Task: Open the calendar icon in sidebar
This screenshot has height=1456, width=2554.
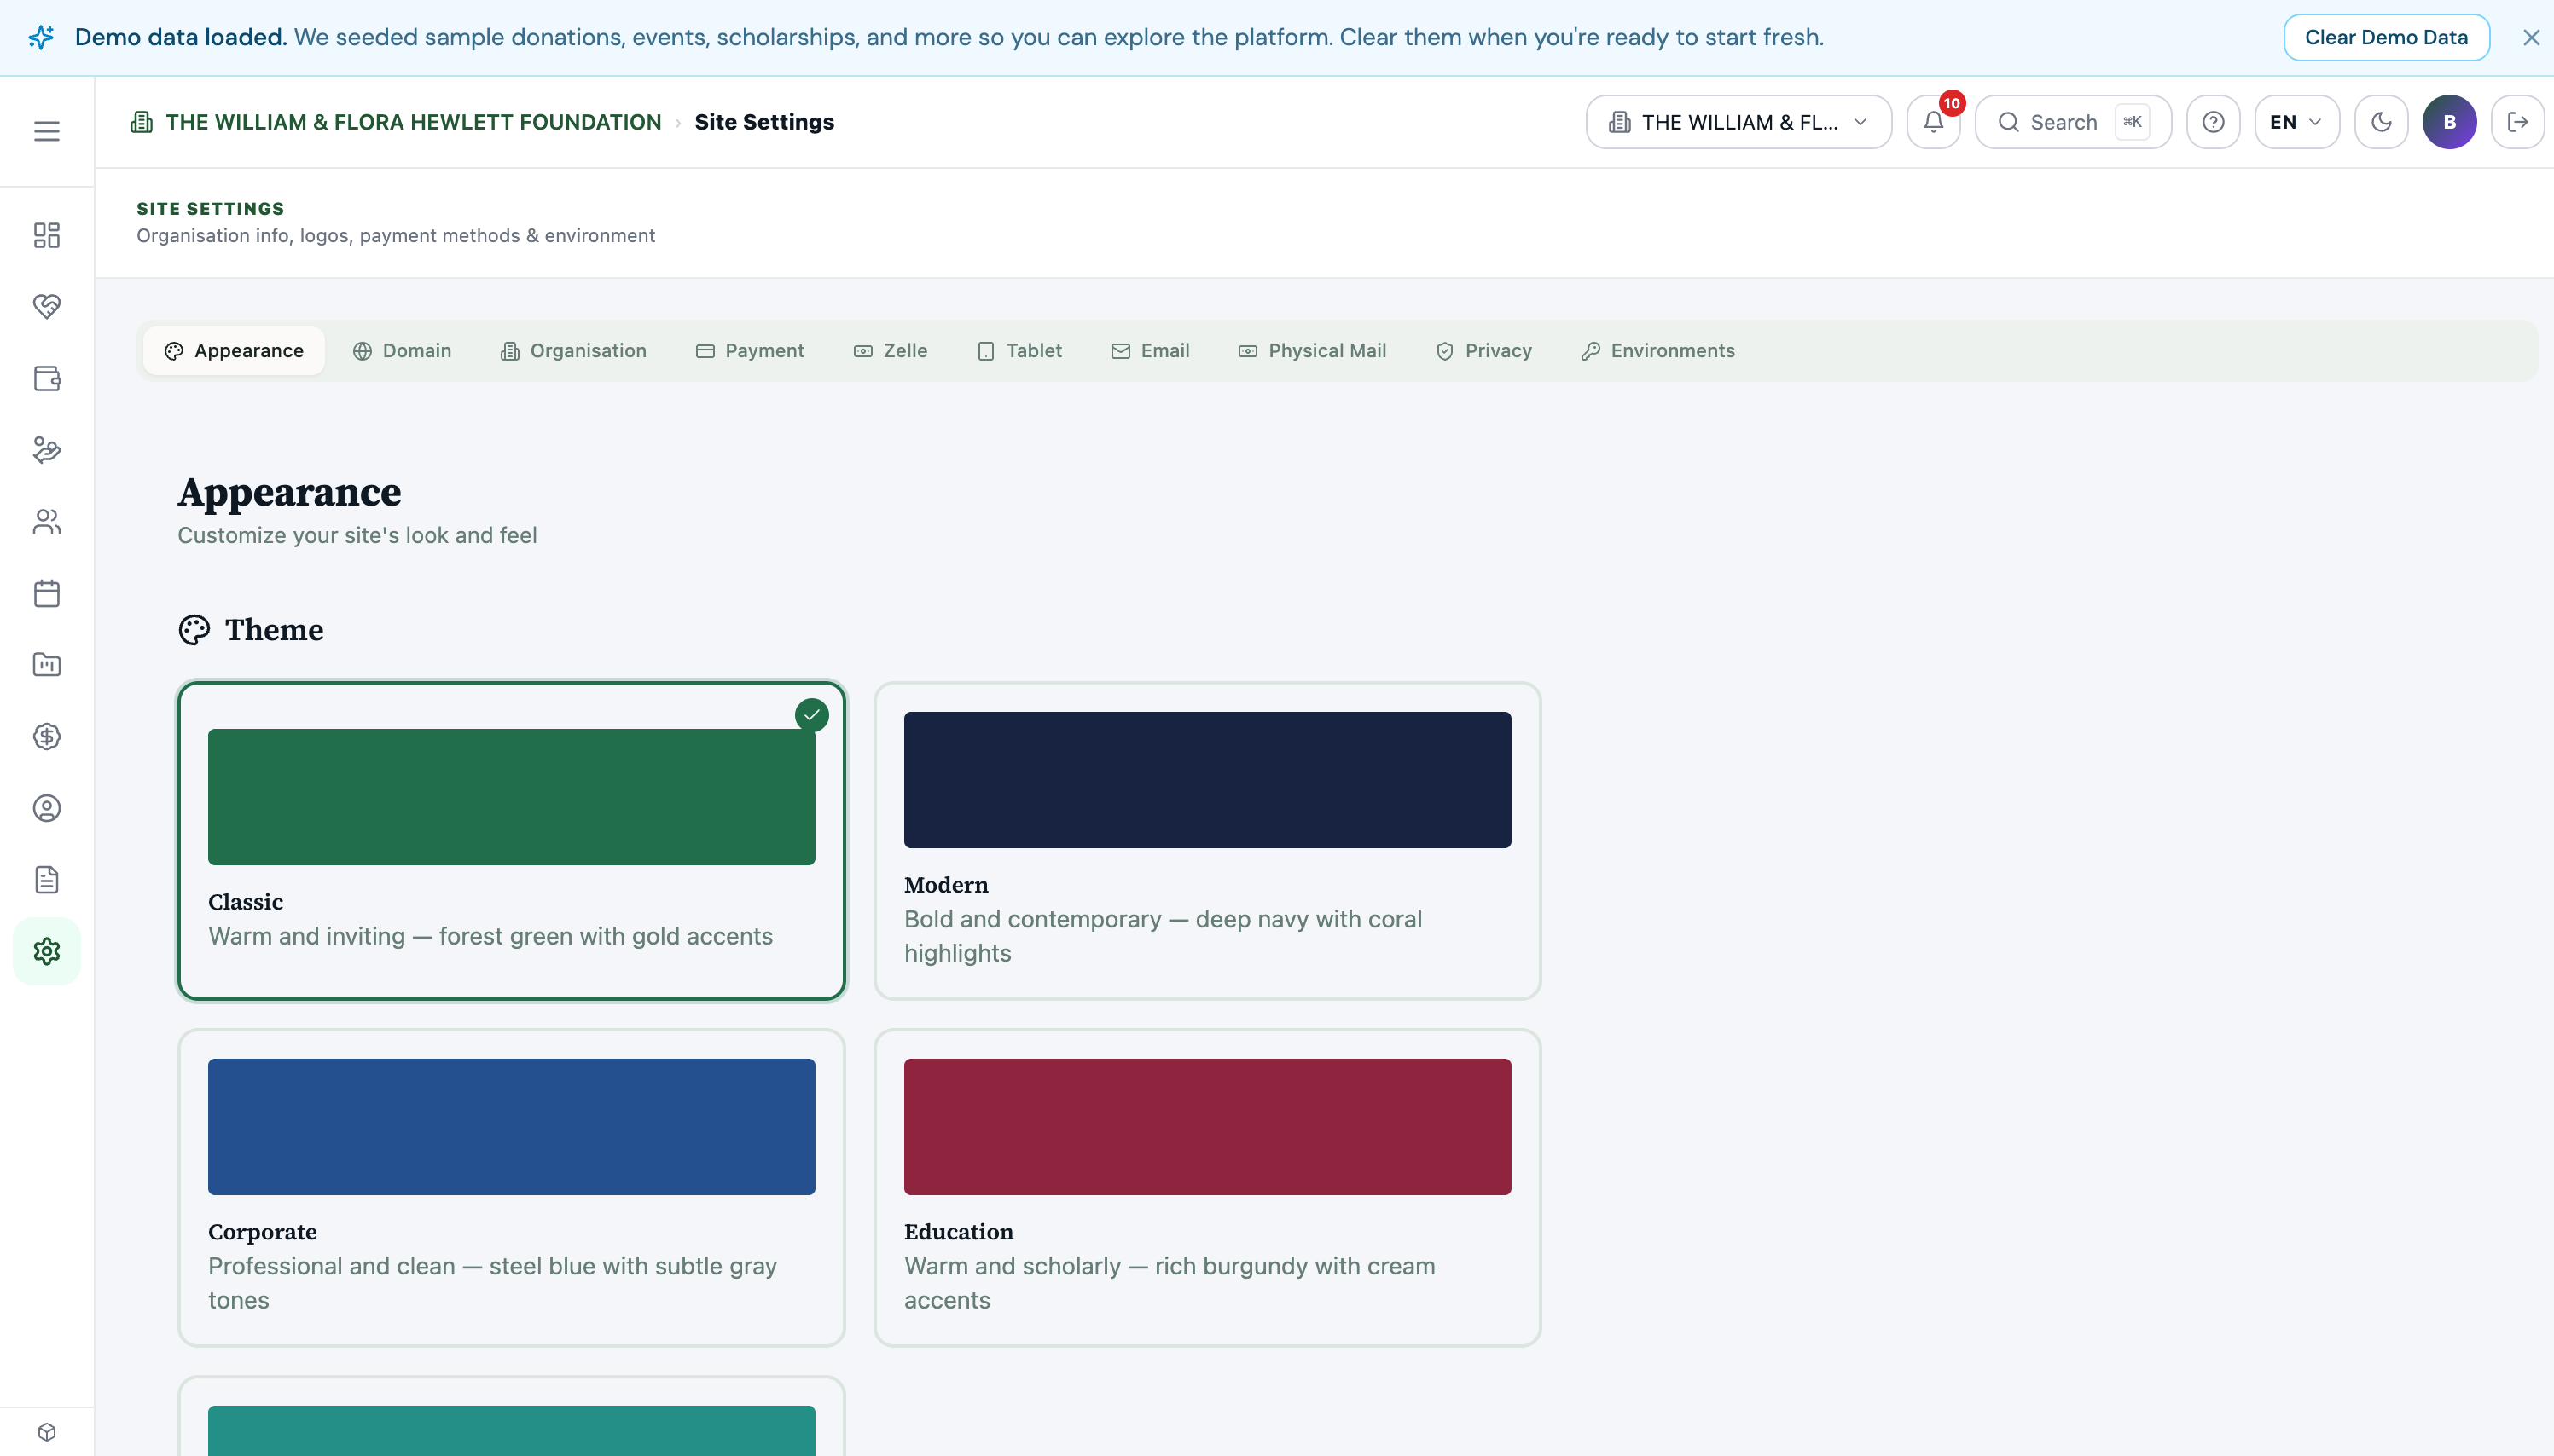Action: [x=46, y=593]
